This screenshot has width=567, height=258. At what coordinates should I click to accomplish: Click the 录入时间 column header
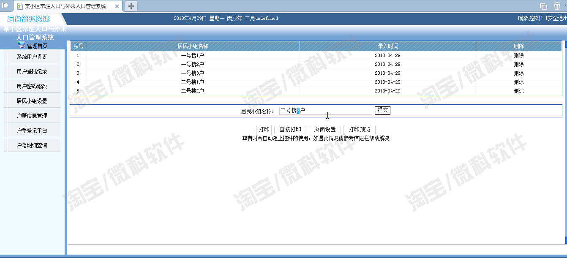pyautogui.click(x=388, y=46)
